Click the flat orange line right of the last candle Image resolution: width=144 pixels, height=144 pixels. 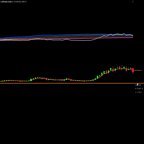coord(138,70)
